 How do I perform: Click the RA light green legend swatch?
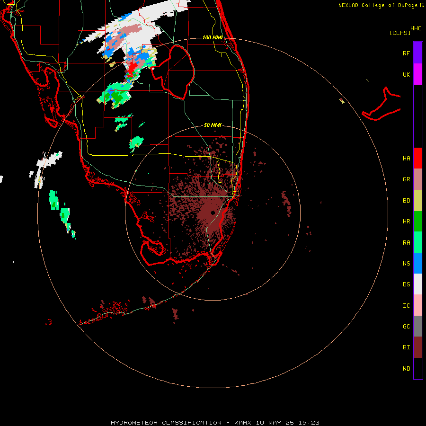pyautogui.click(x=418, y=242)
